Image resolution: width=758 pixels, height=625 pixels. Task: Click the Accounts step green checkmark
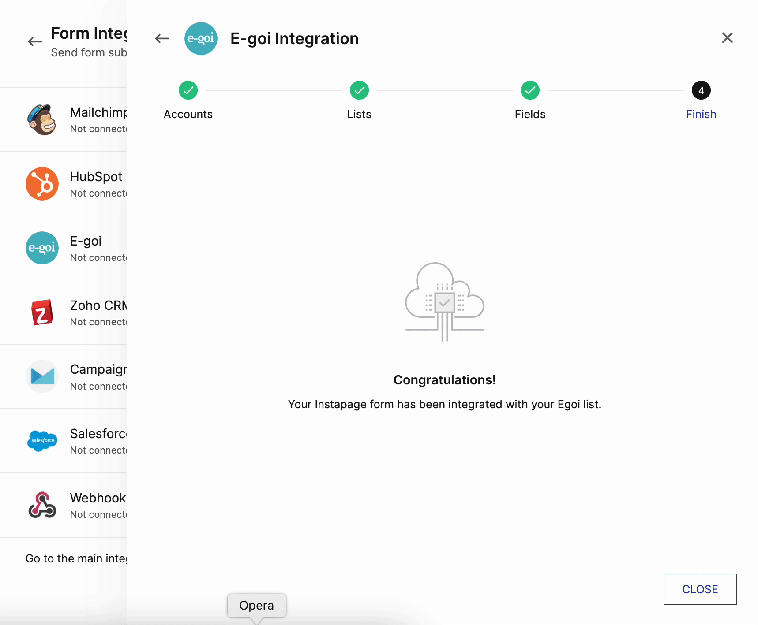coord(188,90)
